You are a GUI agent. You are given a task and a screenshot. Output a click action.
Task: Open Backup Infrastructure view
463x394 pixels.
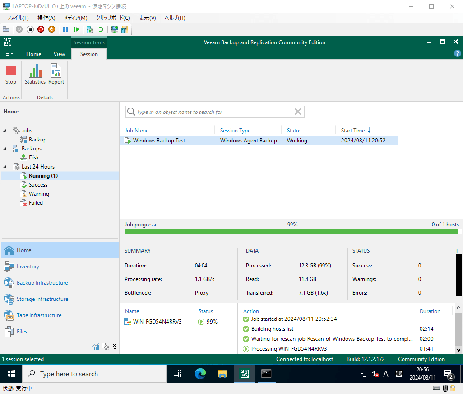click(x=60, y=283)
